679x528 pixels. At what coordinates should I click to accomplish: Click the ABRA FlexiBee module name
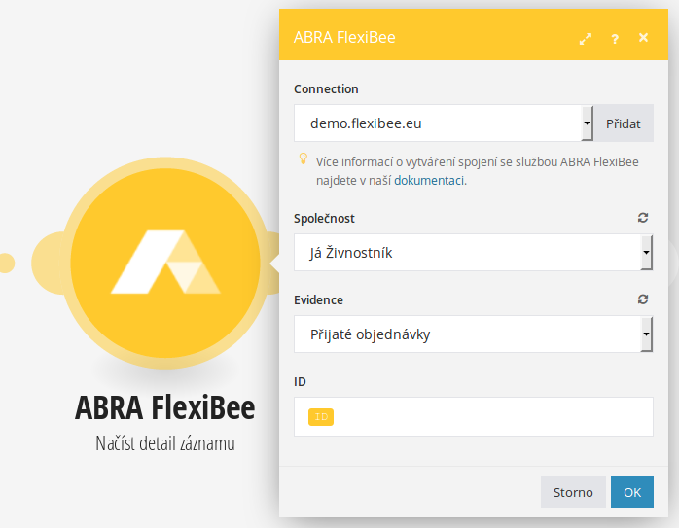click(x=165, y=407)
